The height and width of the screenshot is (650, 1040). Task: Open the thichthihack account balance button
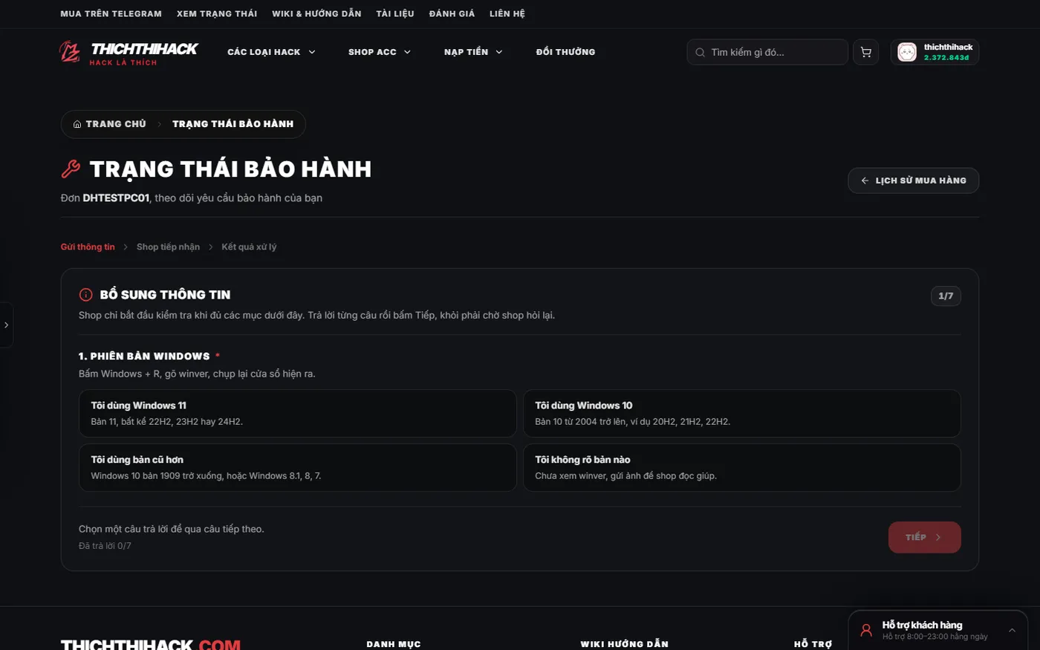pyautogui.click(x=935, y=52)
